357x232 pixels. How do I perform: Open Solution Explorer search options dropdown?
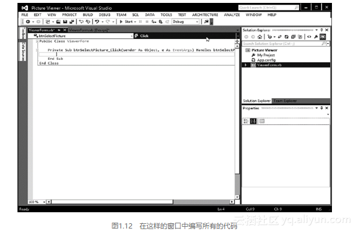pos(328,44)
